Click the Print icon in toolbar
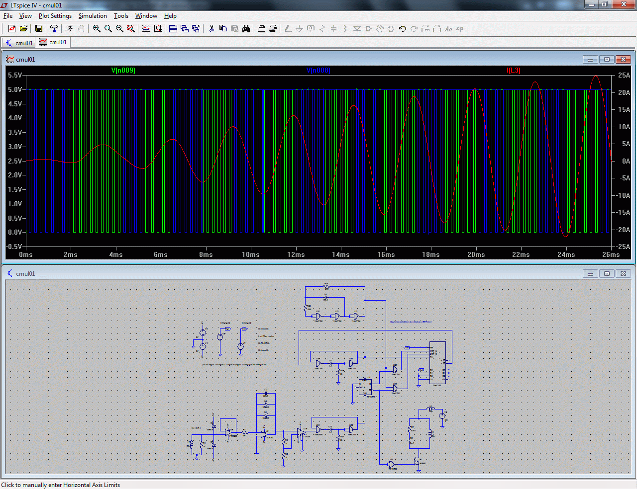637x489 pixels. pyautogui.click(x=273, y=29)
